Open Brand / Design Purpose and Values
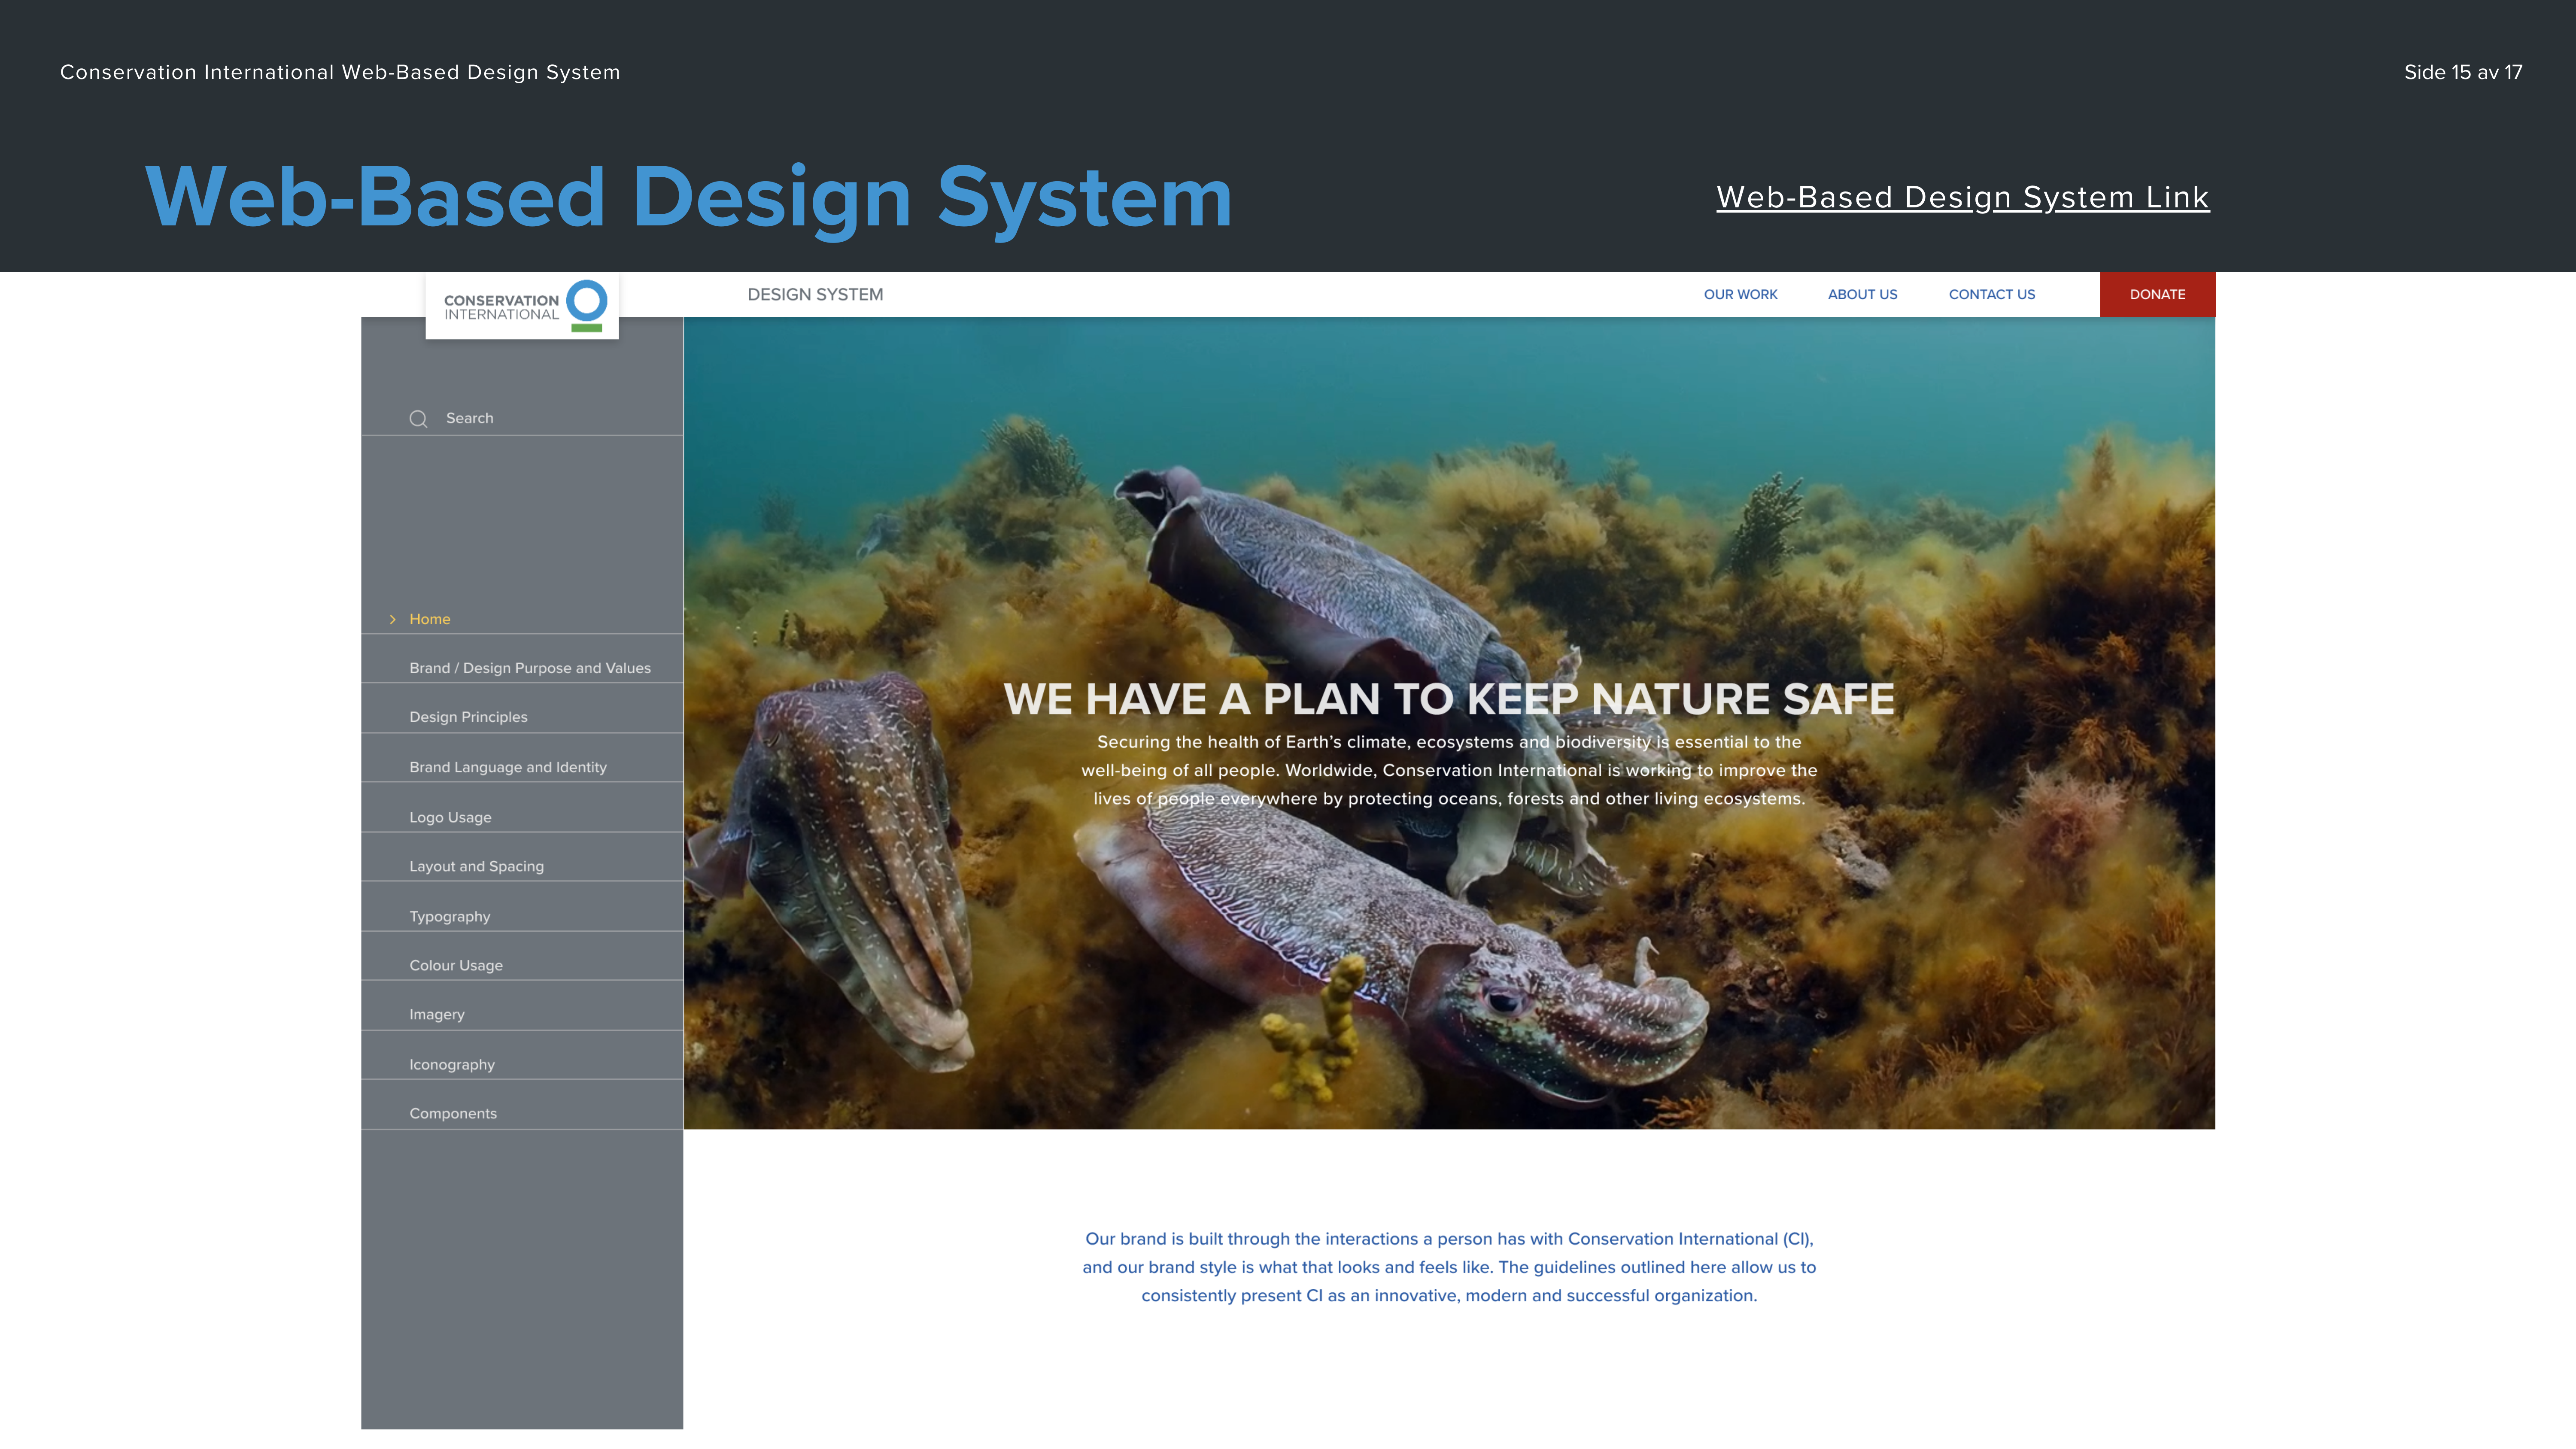This screenshot has height=1449, width=2576. [x=529, y=668]
